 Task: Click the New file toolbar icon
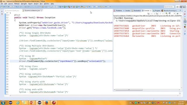[2, 7]
